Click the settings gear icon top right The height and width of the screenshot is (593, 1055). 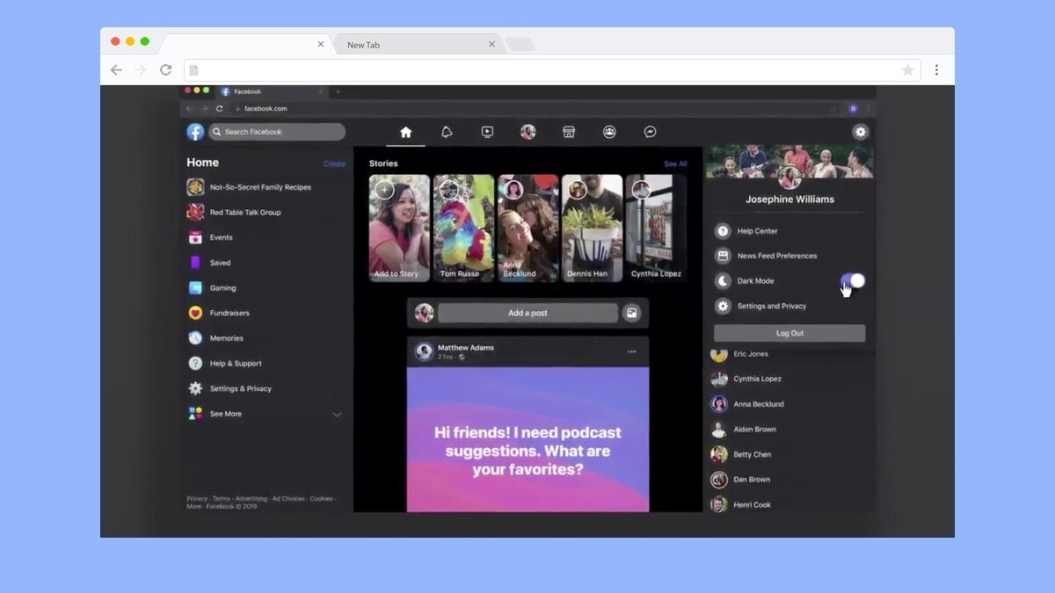pyautogui.click(x=860, y=132)
